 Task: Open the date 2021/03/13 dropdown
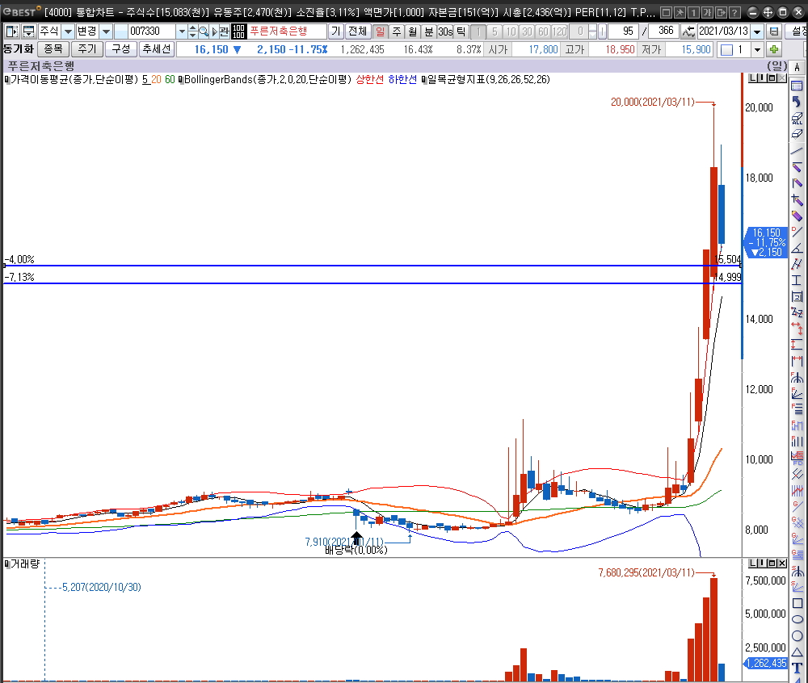coord(757,31)
